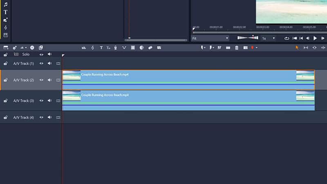Hide video of A/V Track (4)

tap(42, 117)
